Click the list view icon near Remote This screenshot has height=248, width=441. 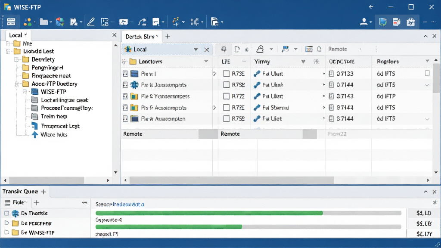(309, 49)
